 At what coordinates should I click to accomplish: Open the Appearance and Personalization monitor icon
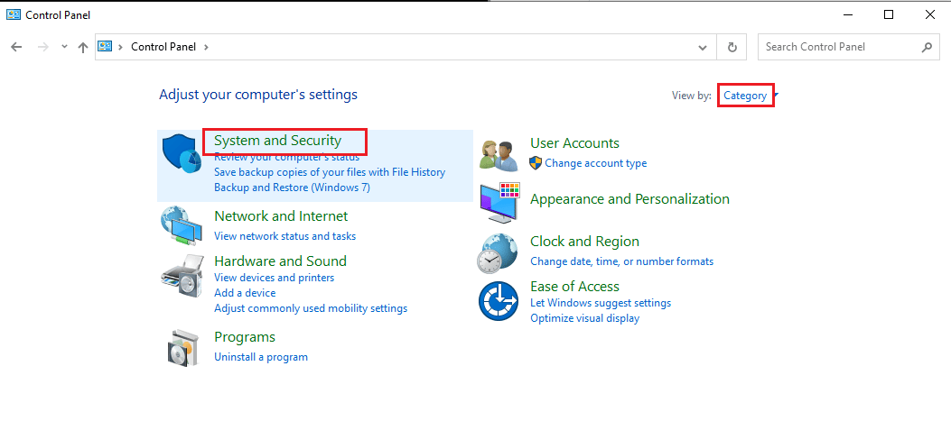tap(499, 202)
